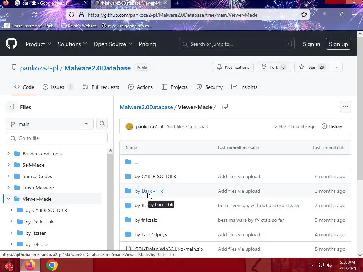
Task: Open Kevin's Website bookmark
Action: coord(79,25)
